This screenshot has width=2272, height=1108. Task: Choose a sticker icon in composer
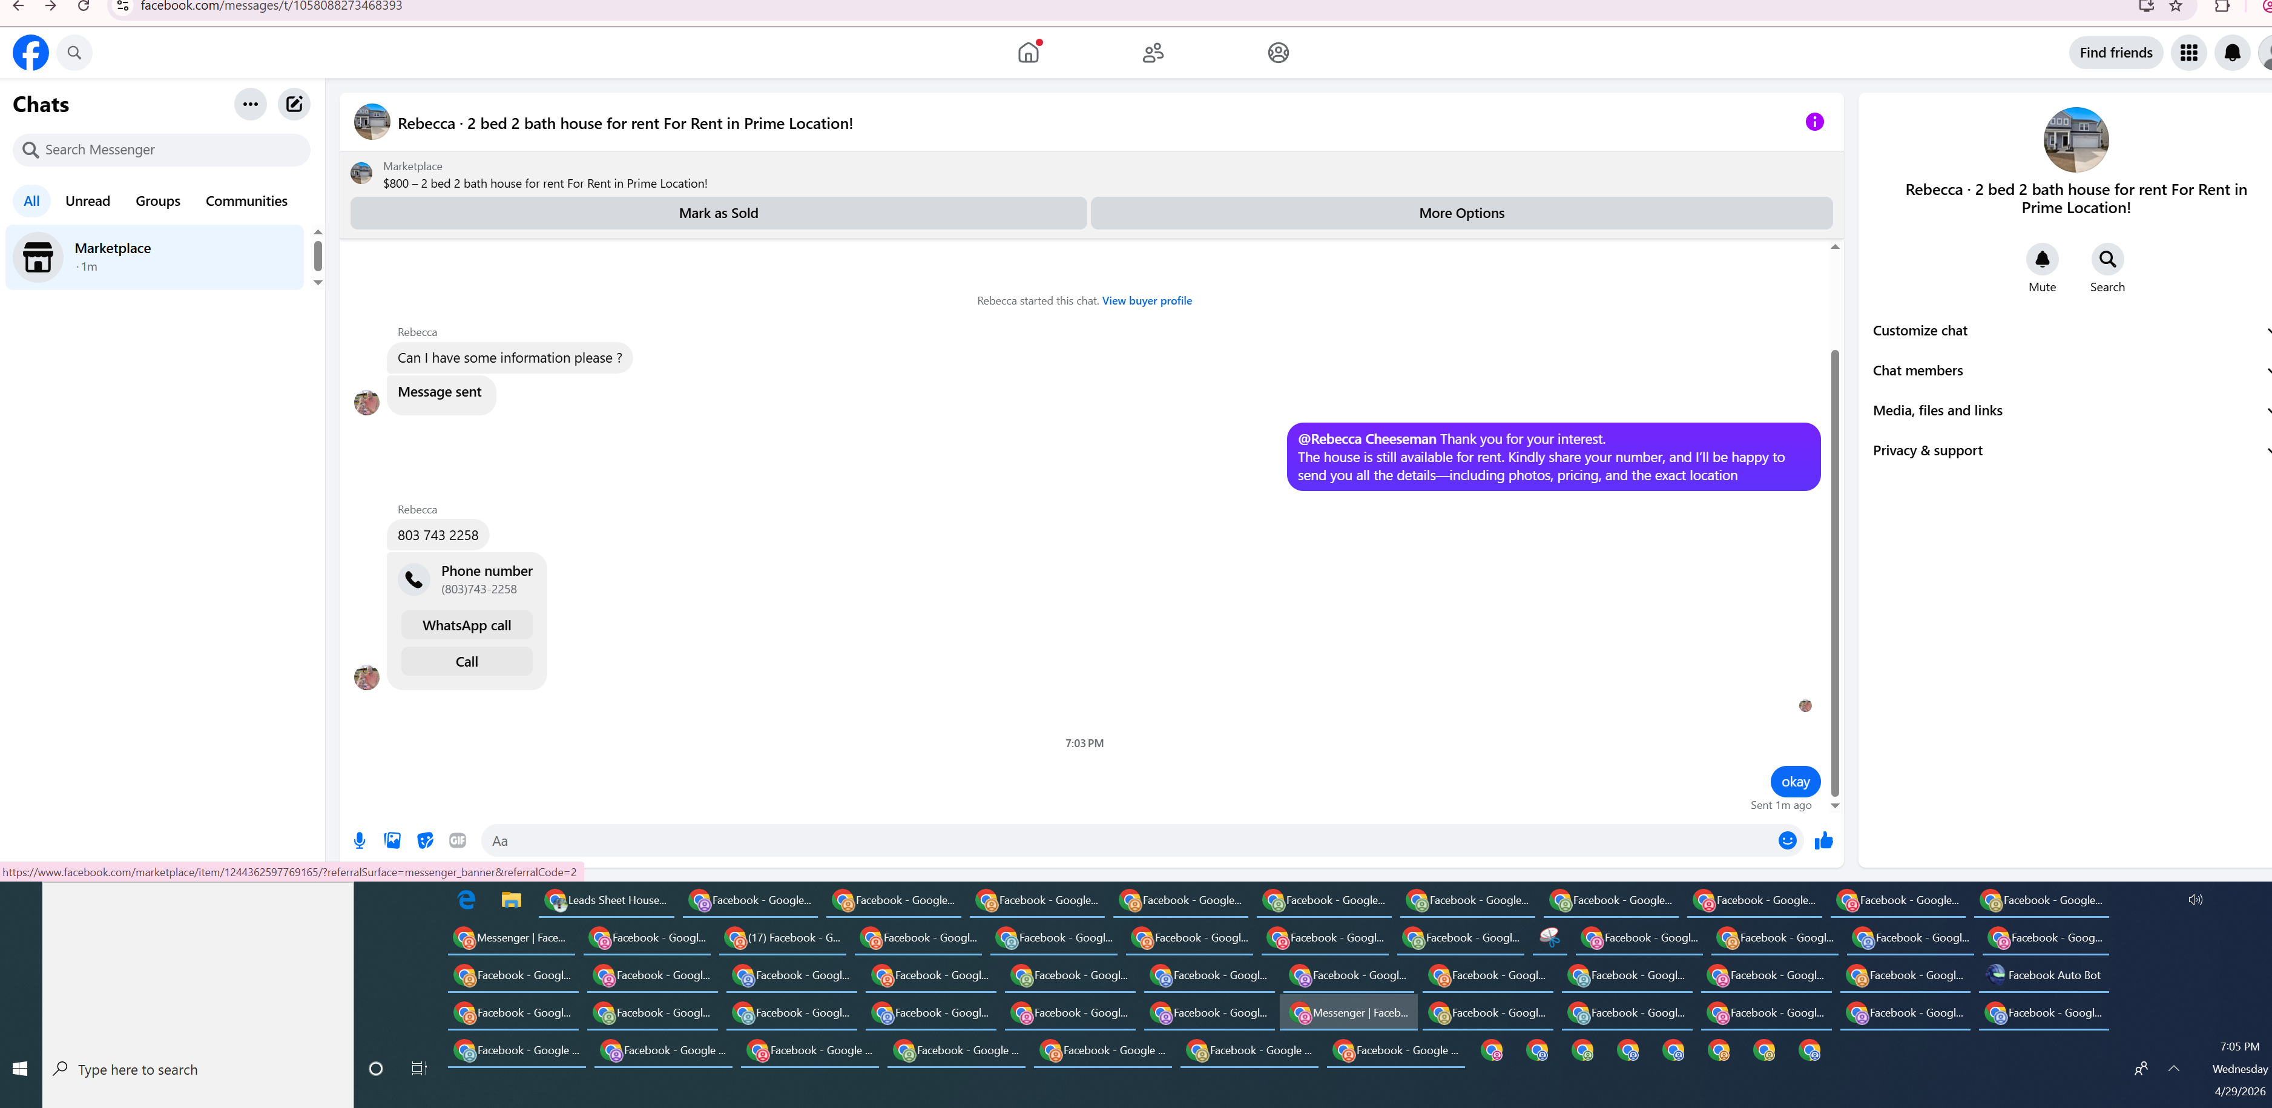pyautogui.click(x=425, y=841)
